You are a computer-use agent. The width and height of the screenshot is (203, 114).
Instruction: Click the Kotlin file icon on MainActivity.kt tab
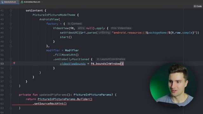click(x=2, y=2)
